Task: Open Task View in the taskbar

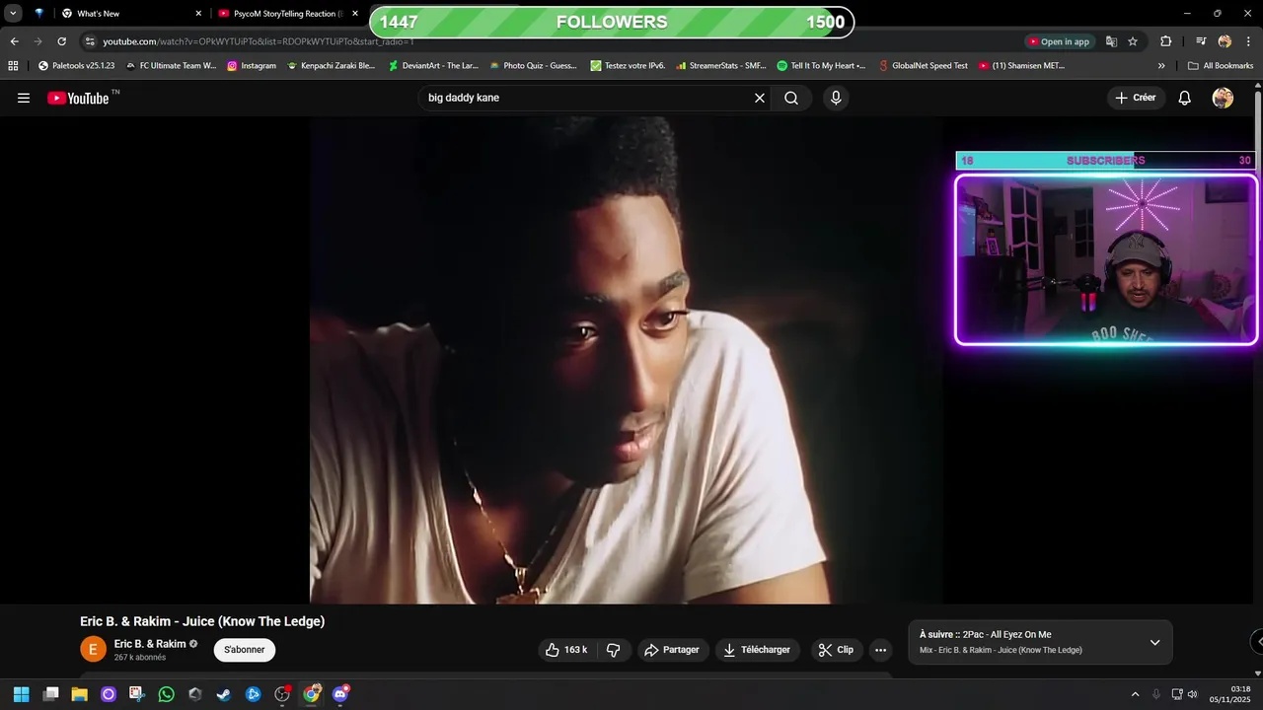Action: pos(51,694)
